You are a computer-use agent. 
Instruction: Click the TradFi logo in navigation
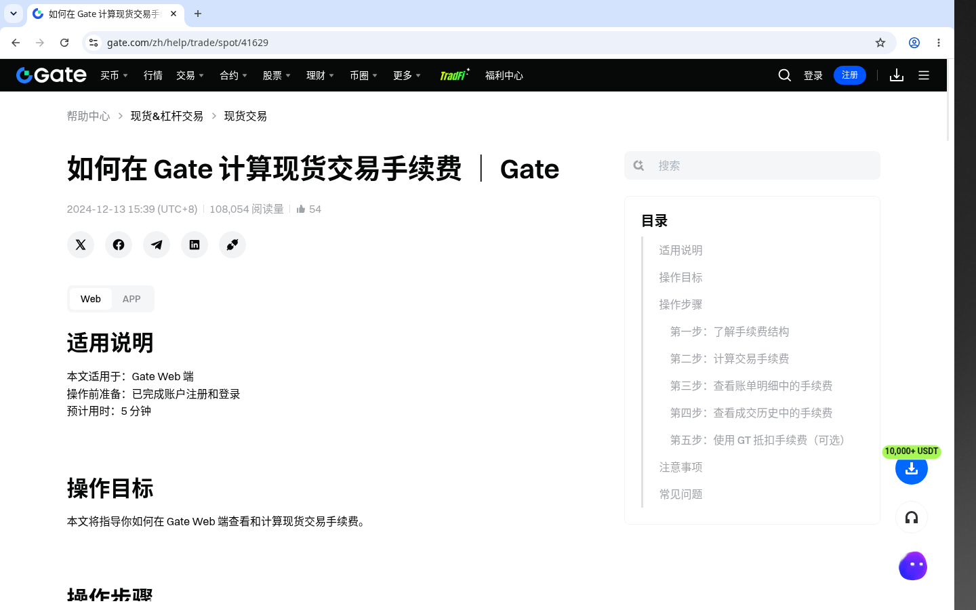coord(454,75)
